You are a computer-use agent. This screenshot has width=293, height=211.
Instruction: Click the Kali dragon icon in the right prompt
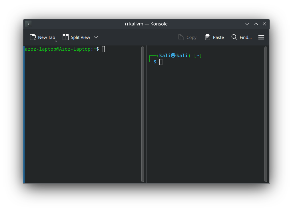[x=173, y=55]
